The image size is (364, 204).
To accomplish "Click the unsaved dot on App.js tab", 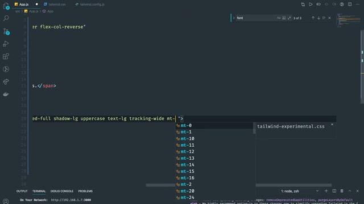I will click(36, 5).
